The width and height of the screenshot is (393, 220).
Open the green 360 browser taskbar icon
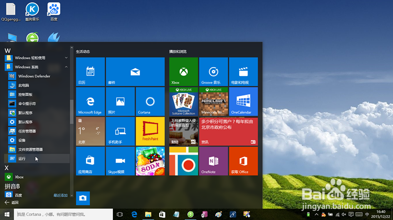(191, 214)
